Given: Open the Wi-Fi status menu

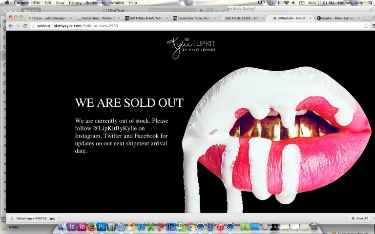Looking at the screenshot, I should [x=286, y=3].
